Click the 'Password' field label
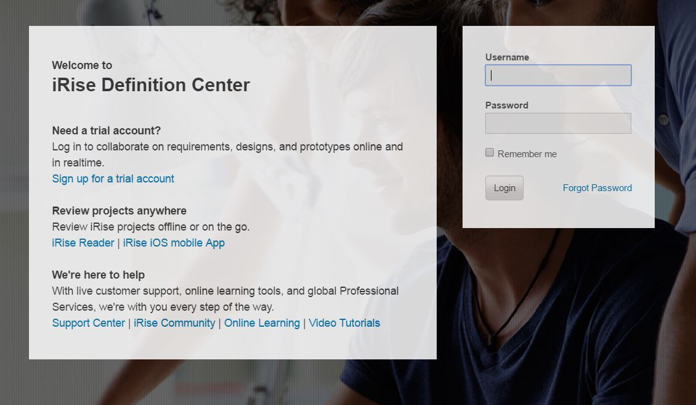The image size is (696, 405). click(x=506, y=105)
